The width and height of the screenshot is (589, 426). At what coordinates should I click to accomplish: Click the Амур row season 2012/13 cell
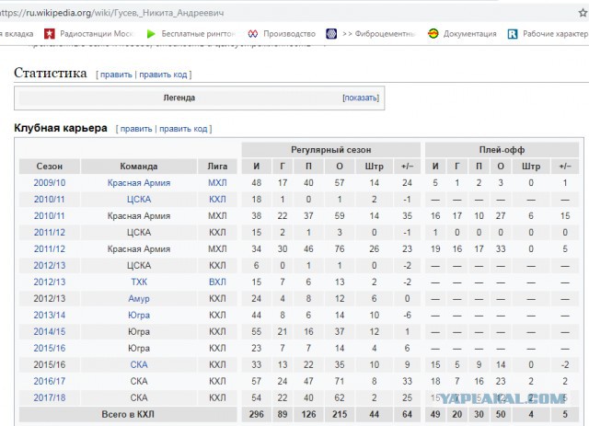click(49, 299)
